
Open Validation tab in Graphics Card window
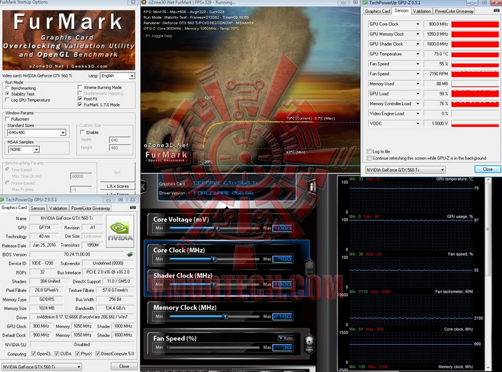[x=58, y=208]
